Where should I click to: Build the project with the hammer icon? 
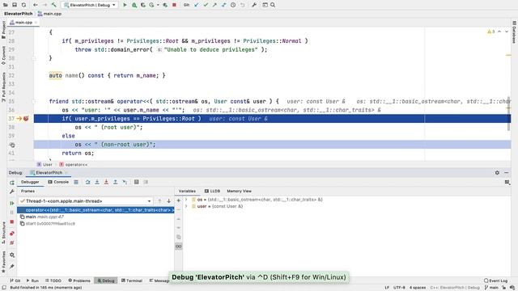[x=53, y=5]
